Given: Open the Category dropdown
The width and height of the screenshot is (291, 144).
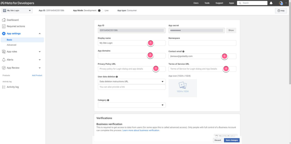Looking at the screenshot, I should click(x=132, y=105).
